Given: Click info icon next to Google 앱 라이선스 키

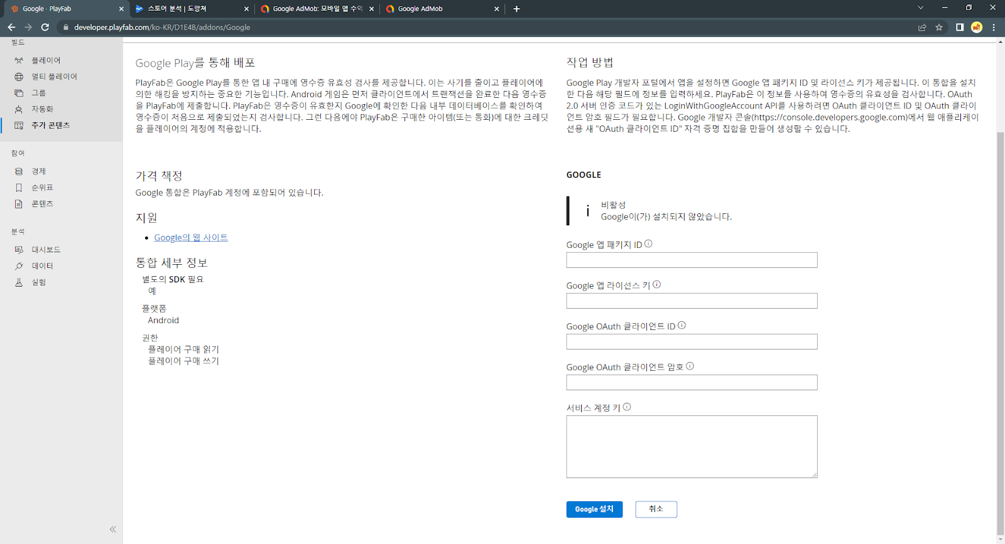Looking at the screenshot, I should click(x=656, y=285).
